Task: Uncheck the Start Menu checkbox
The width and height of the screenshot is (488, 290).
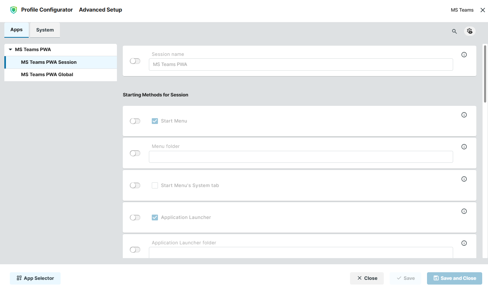Action: point(155,121)
